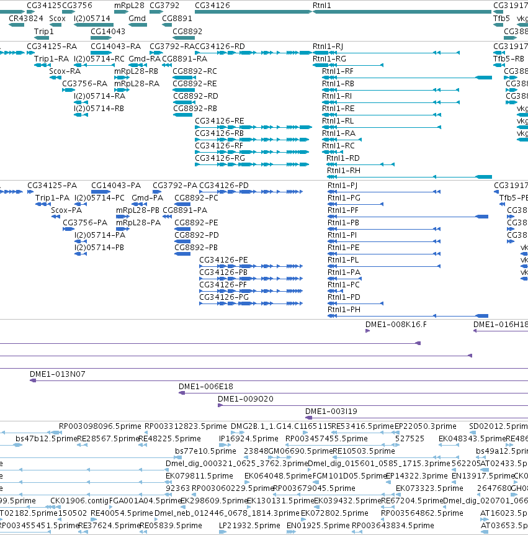Select the CG34126-RG transcript label

coord(220,158)
